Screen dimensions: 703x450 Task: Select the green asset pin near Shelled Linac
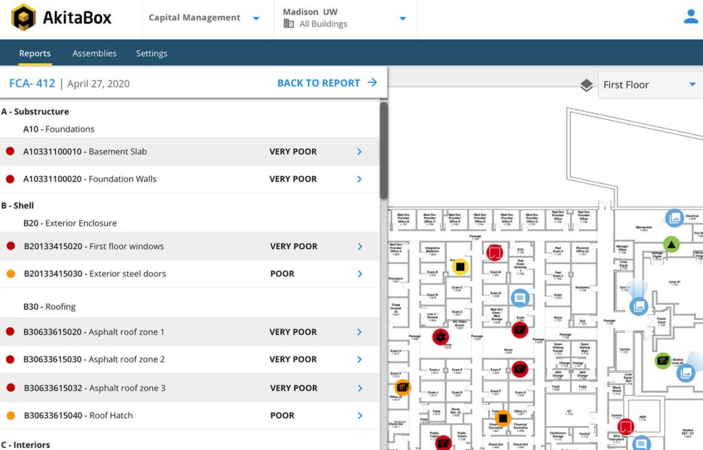point(662,360)
